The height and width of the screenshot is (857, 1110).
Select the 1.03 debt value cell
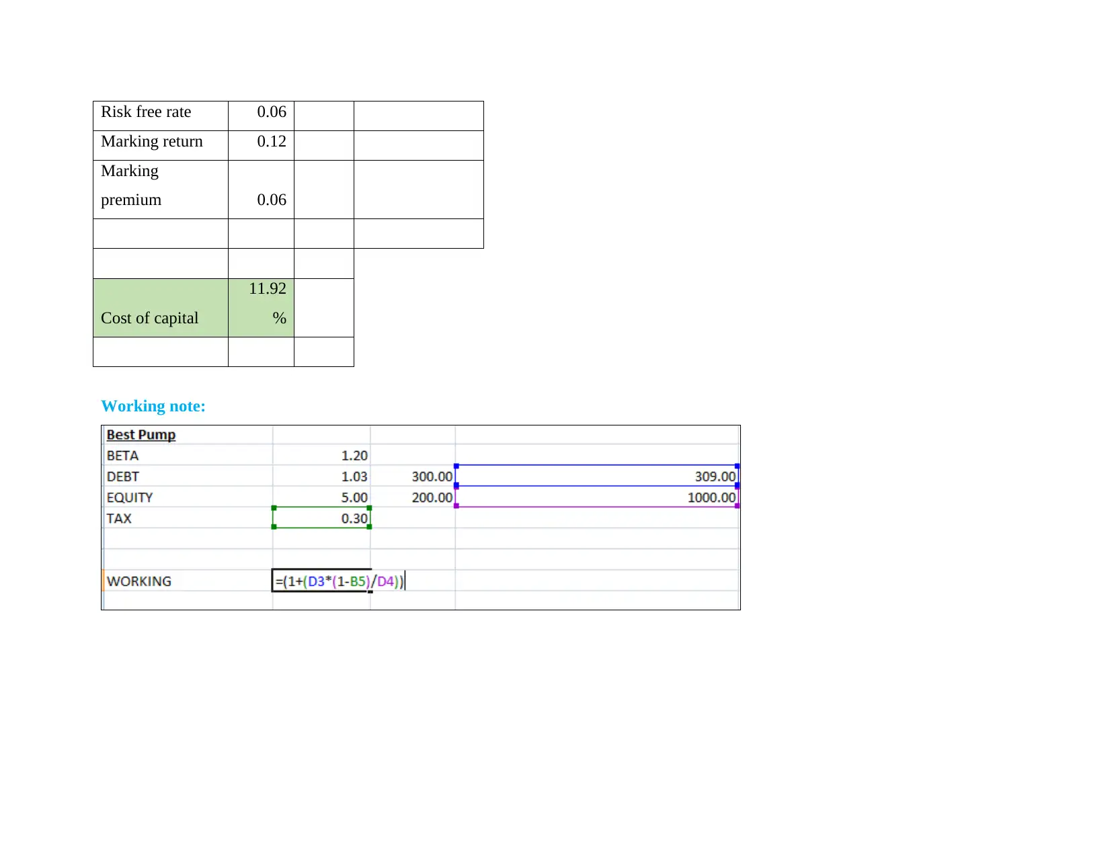tap(321, 476)
